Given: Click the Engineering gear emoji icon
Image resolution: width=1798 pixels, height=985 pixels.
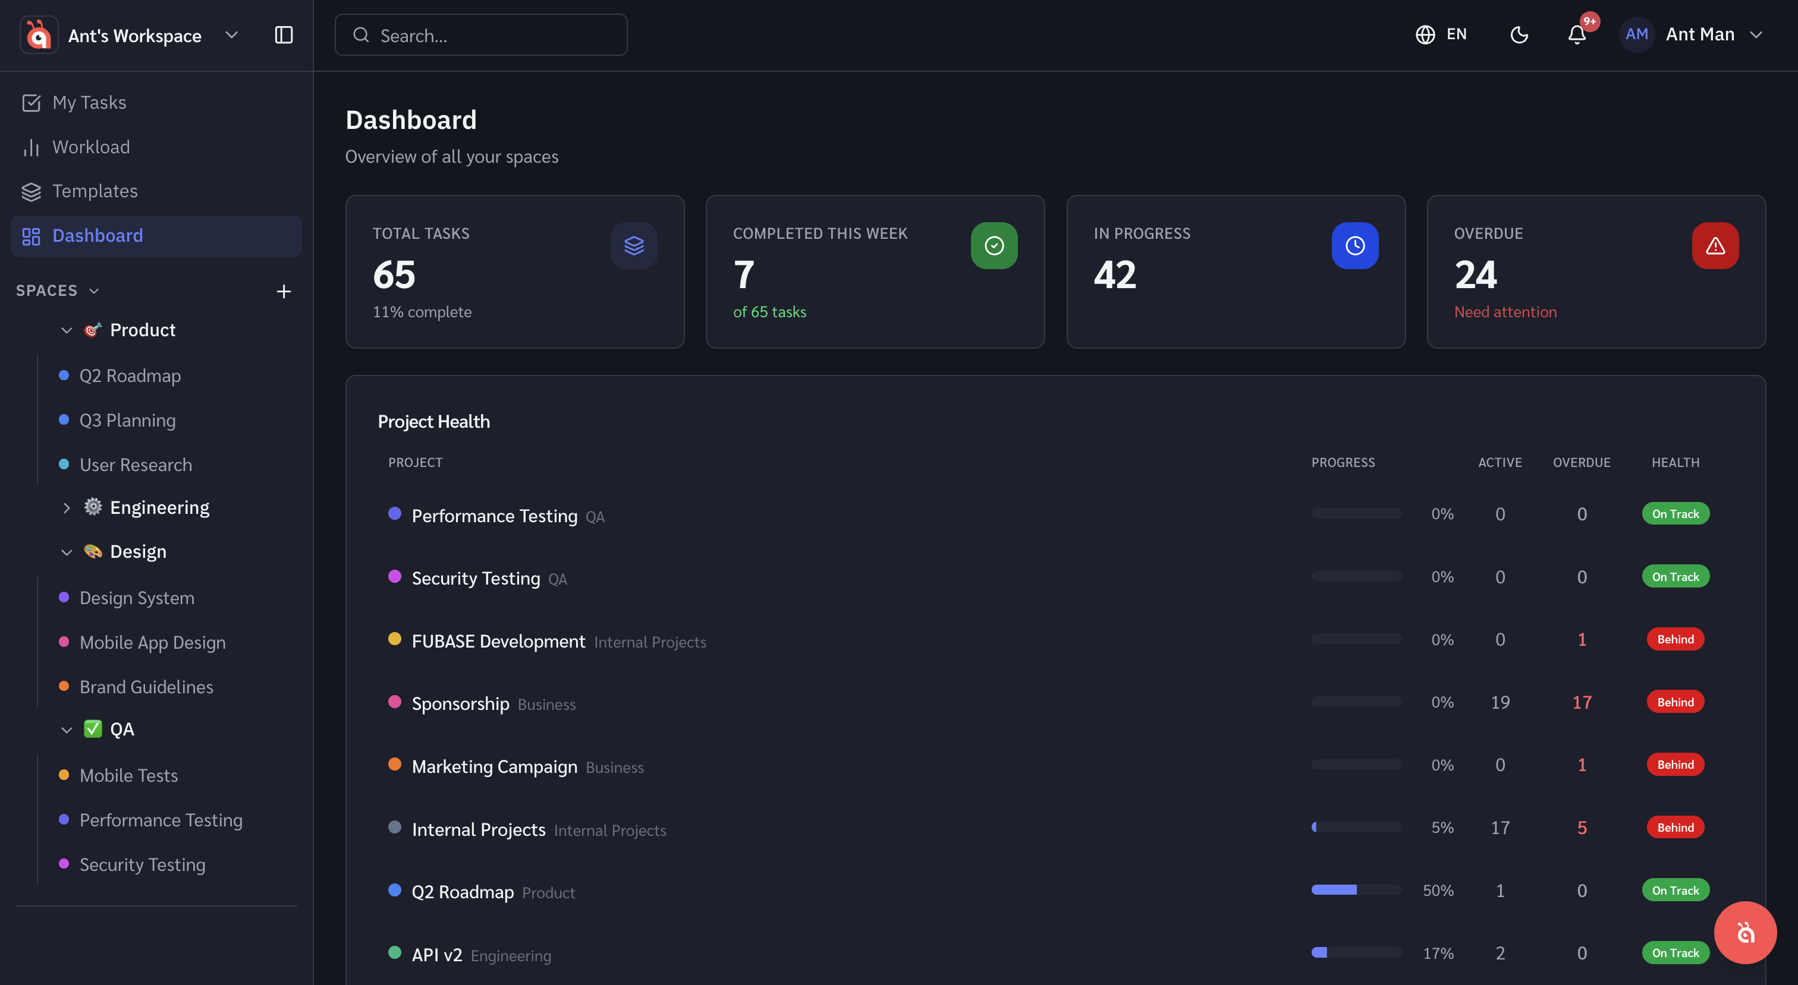Looking at the screenshot, I should 93,507.
